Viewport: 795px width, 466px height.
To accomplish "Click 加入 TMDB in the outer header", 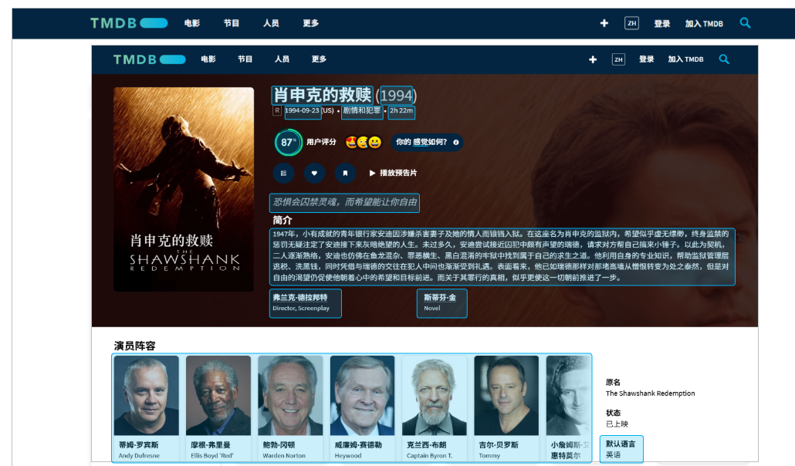I will click(x=704, y=24).
